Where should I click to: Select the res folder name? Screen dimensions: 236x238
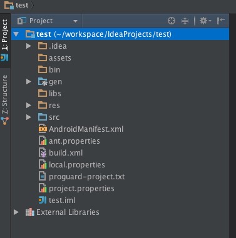coord(54,106)
